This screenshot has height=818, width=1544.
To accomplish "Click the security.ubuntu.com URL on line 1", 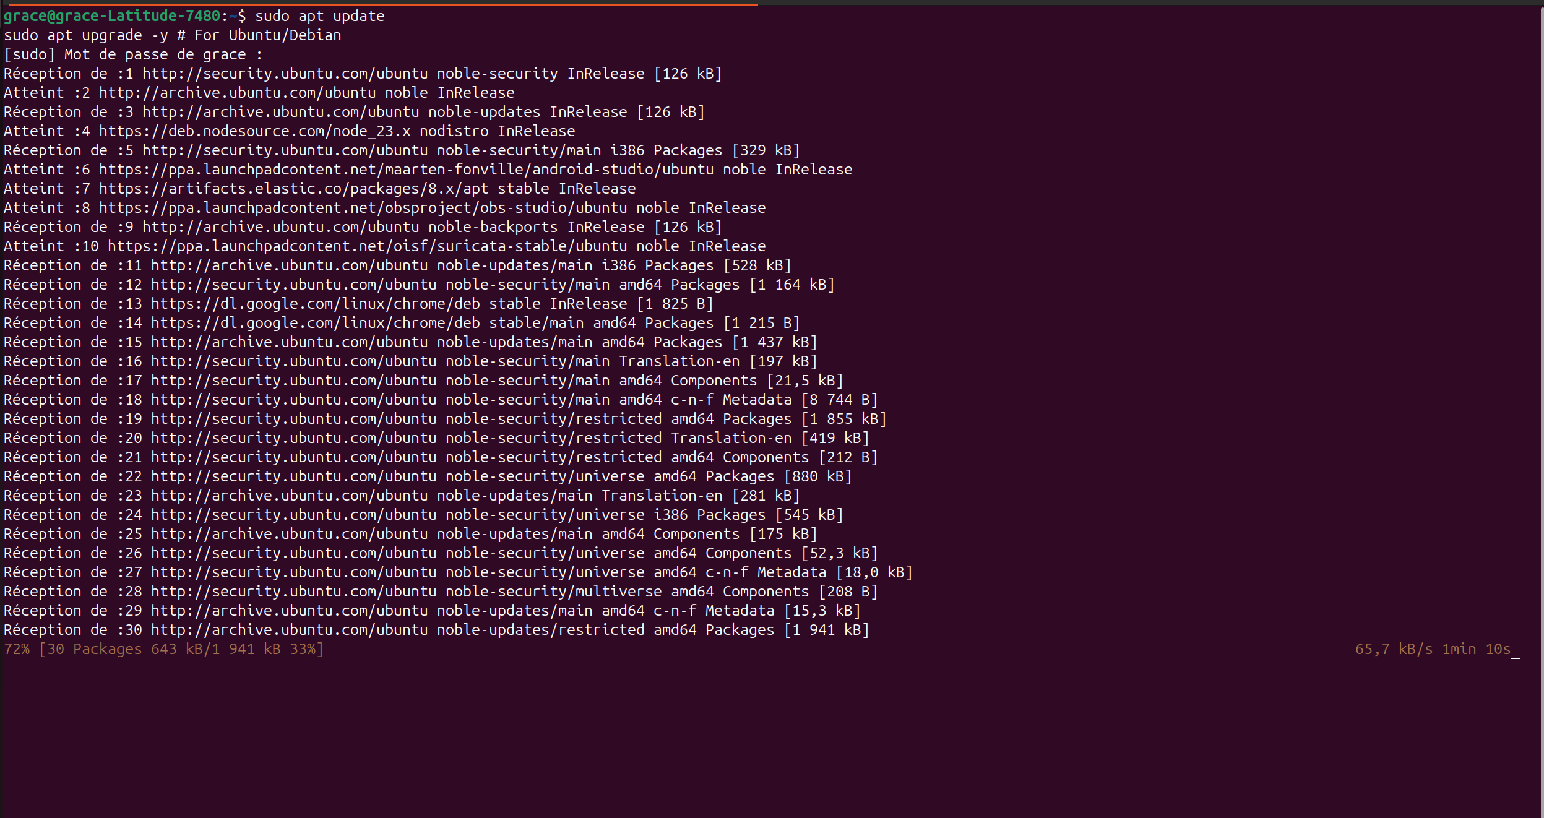I will pos(285,74).
